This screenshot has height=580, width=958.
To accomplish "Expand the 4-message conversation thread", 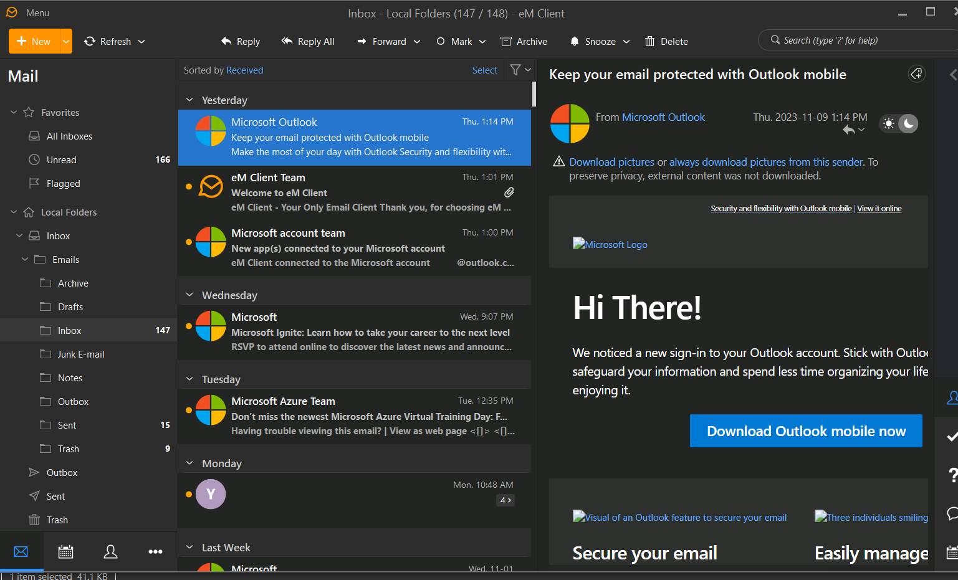I will (x=505, y=500).
